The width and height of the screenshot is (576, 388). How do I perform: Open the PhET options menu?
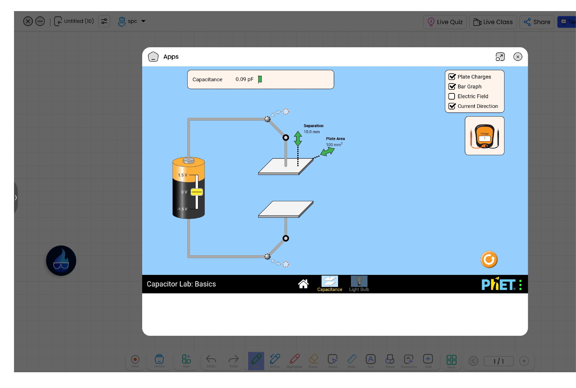tap(521, 285)
